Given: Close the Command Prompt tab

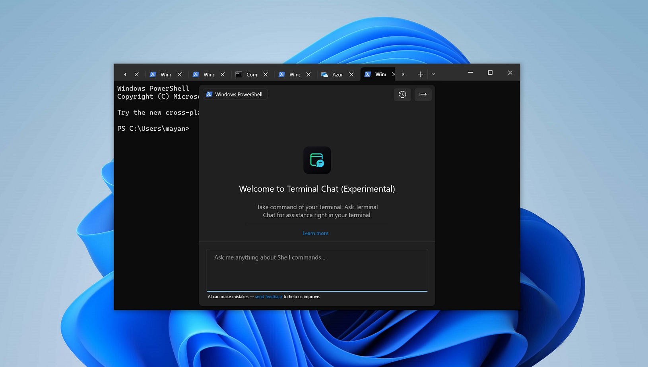Looking at the screenshot, I should pyautogui.click(x=265, y=74).
